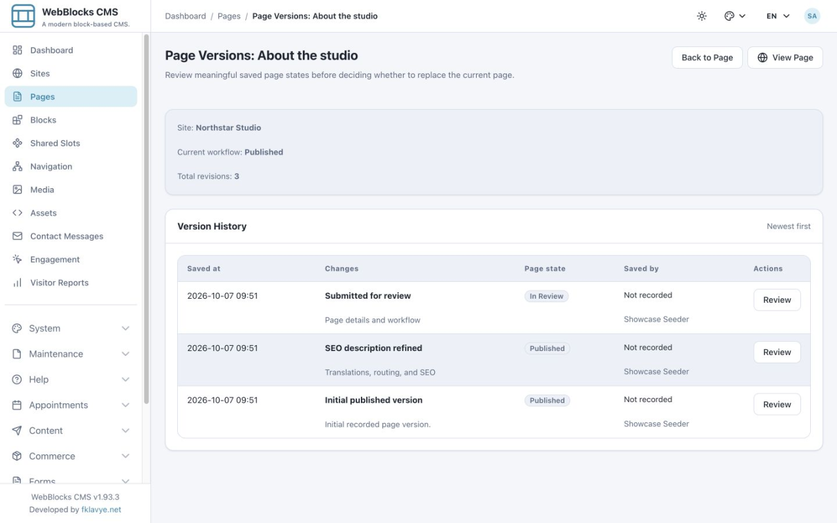Click the Commerce box icon

point(17,456)
